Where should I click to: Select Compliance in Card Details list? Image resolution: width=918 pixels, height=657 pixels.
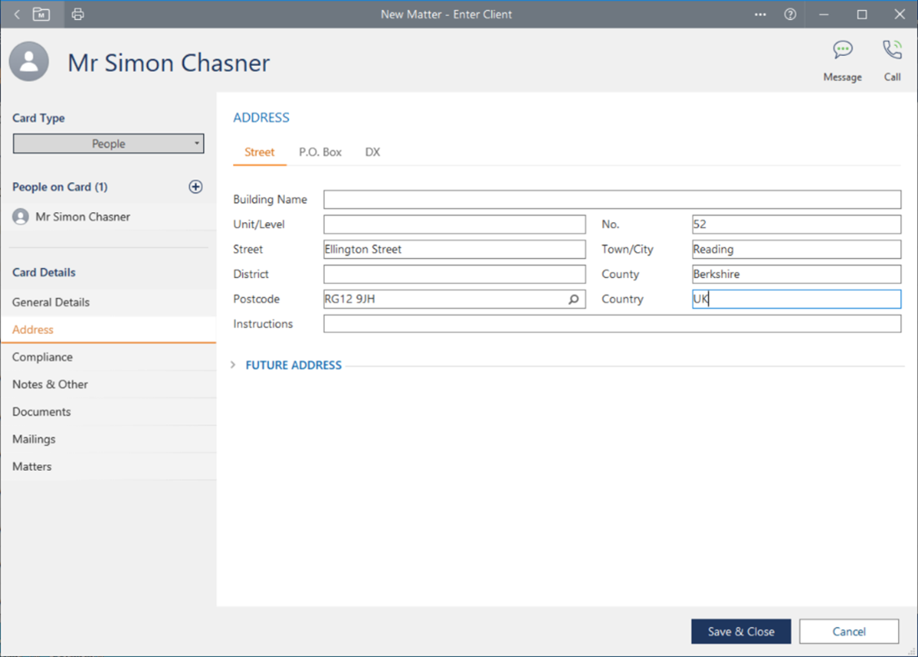pyautogui.click(x=43, y=357)
